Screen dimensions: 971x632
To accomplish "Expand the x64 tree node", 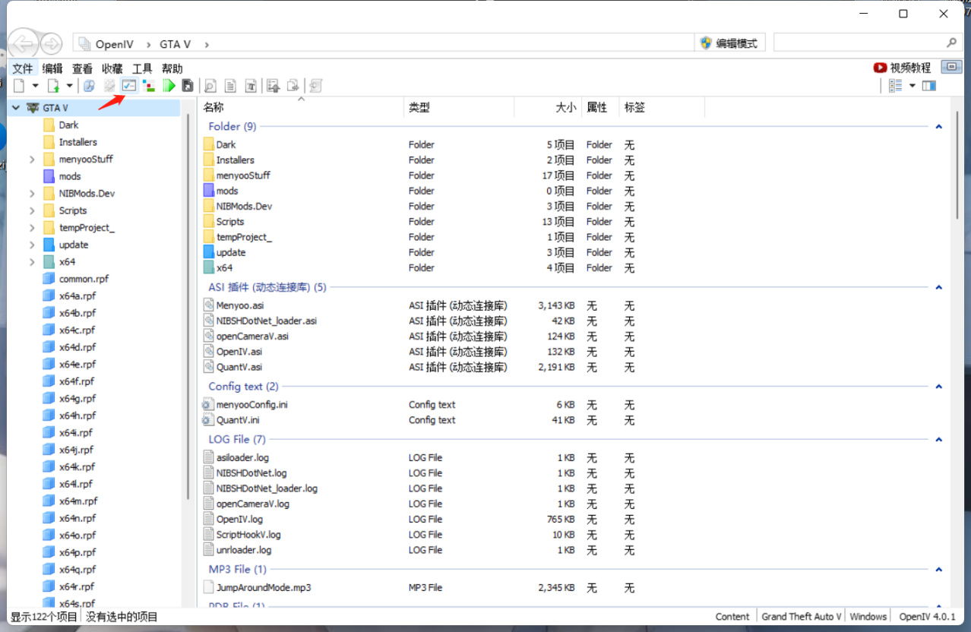I will point(32,262).
